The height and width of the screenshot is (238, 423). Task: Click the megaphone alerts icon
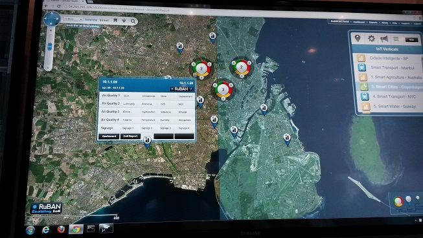tap(384, 39)
